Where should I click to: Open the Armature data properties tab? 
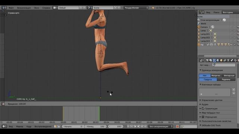click(228, 60)
